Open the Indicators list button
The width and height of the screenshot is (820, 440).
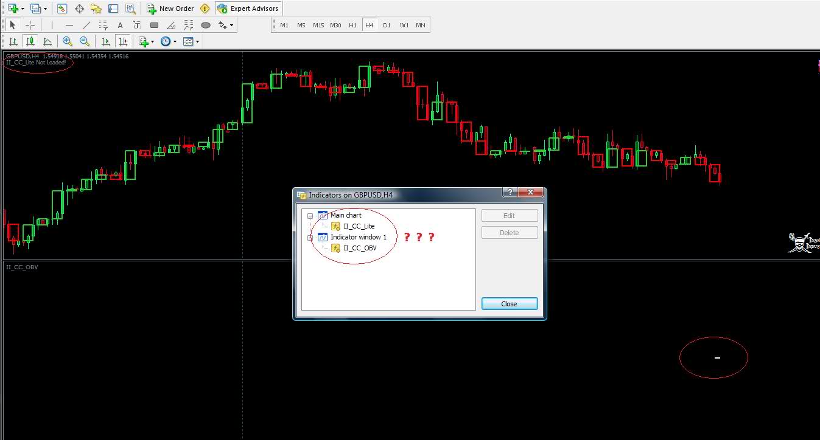[x=144, y=41]
